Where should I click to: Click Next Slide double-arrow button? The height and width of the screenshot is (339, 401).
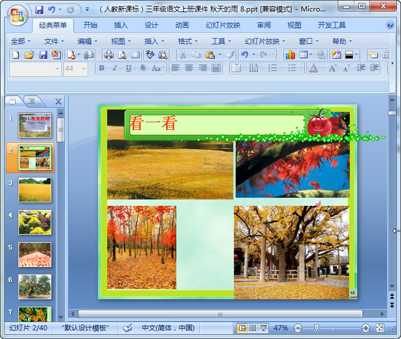click(392, 305)
